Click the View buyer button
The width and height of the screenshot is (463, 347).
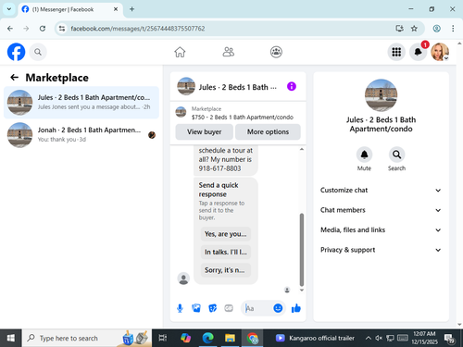pos(205,132)
